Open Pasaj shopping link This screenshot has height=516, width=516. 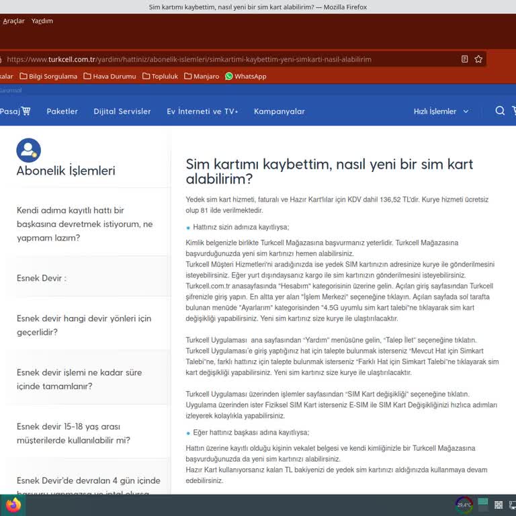[15, 112]
